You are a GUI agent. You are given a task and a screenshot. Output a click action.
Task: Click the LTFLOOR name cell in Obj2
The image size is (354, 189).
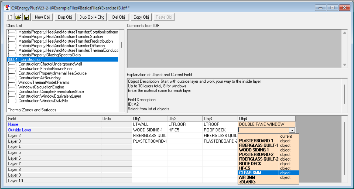pyautogui.click(x=185, y=124)
